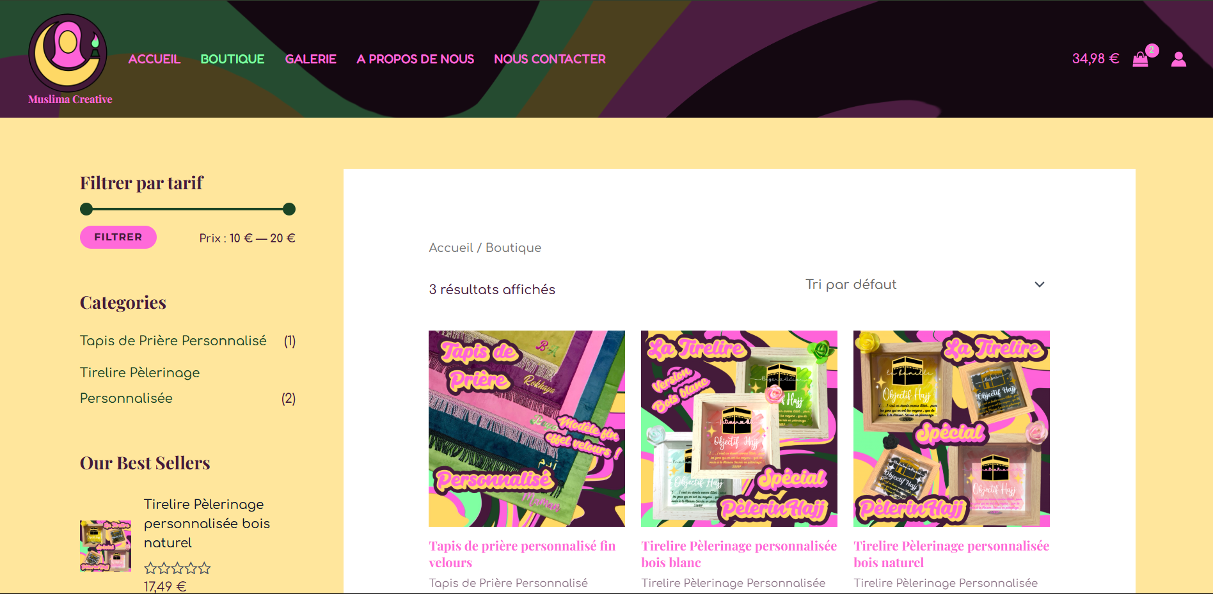This screenshot has width=1213, height=594.
Task: Click the 'Tapis de prière personnalisé fin velours' image
Action: click(x=526, y=428)
